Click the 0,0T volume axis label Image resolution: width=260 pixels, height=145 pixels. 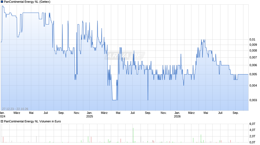click(252, 142)
